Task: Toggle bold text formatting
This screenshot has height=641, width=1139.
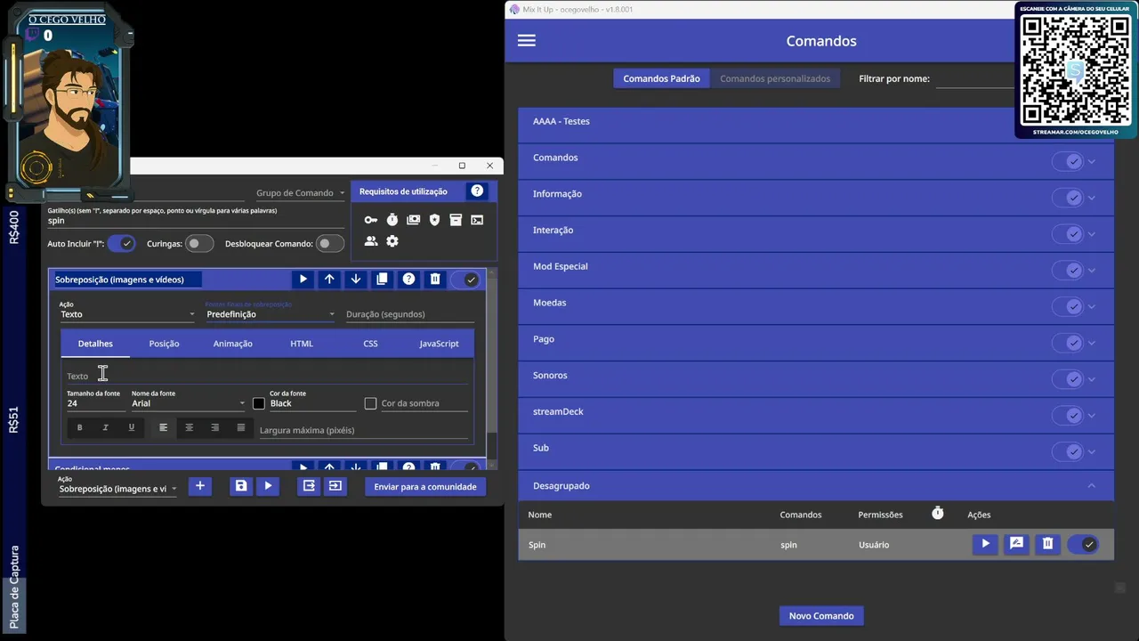Action: click(x=79, y=428)
